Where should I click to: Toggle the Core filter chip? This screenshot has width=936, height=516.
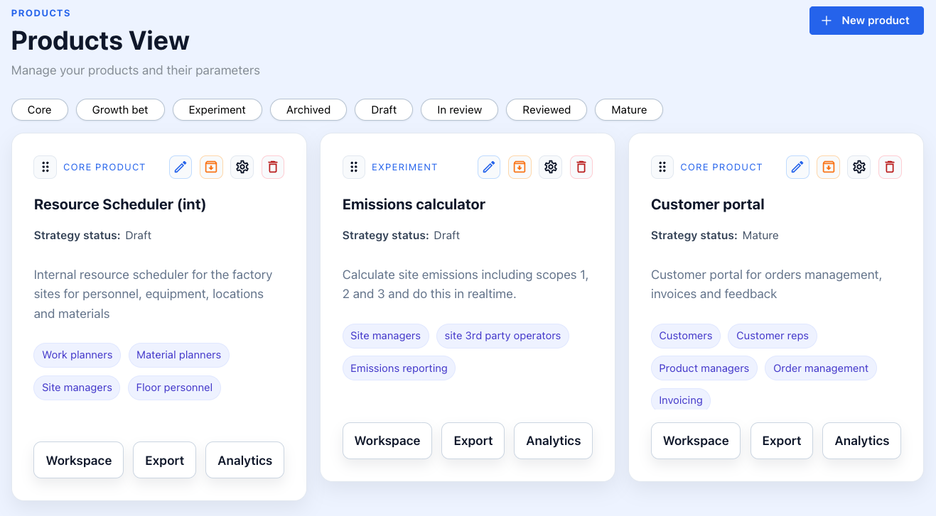(39, 109)
